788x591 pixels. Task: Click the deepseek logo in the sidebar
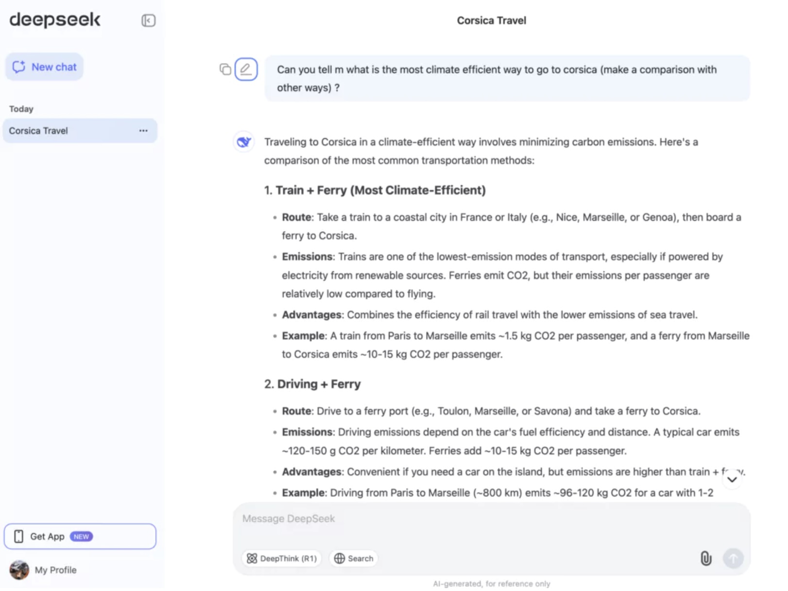54,20
